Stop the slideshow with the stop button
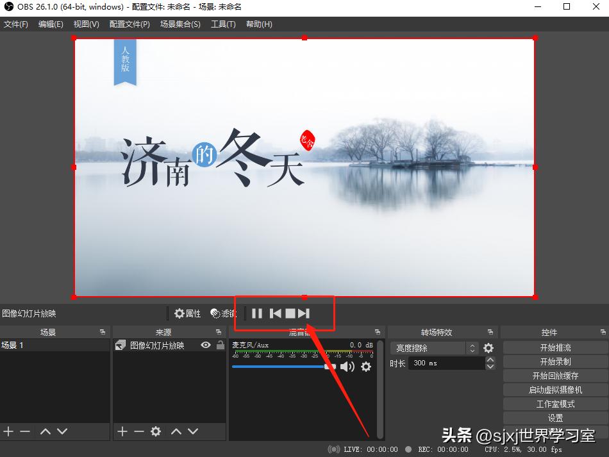This screenshot has width=609, height=457. pos(291,313)
